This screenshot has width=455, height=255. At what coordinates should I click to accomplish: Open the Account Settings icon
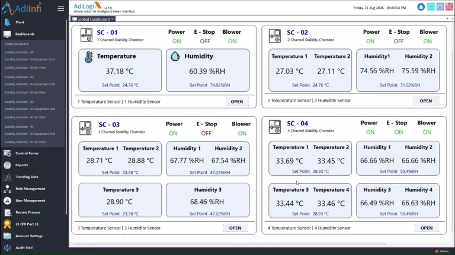[x=7, y=236]
